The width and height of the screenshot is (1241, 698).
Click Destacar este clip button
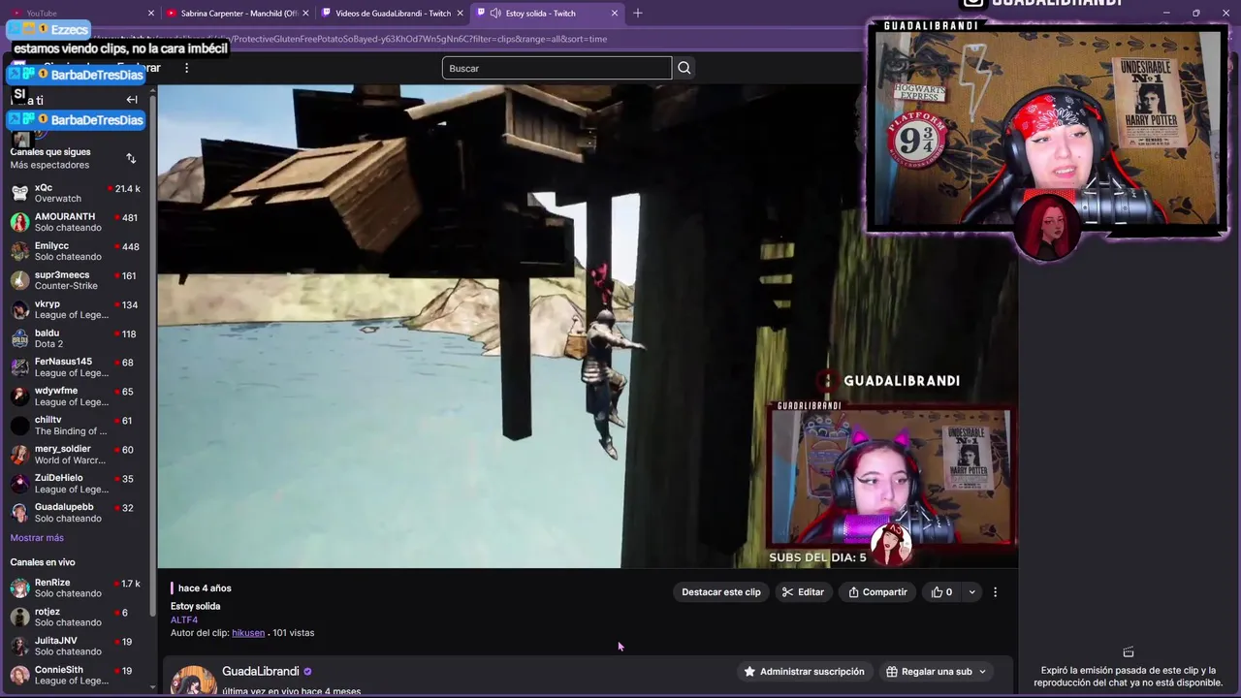[721, 592]
